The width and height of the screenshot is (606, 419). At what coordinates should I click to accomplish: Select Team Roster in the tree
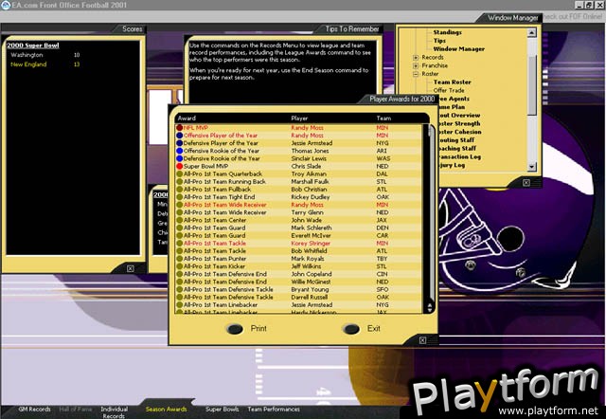[453, 82]
